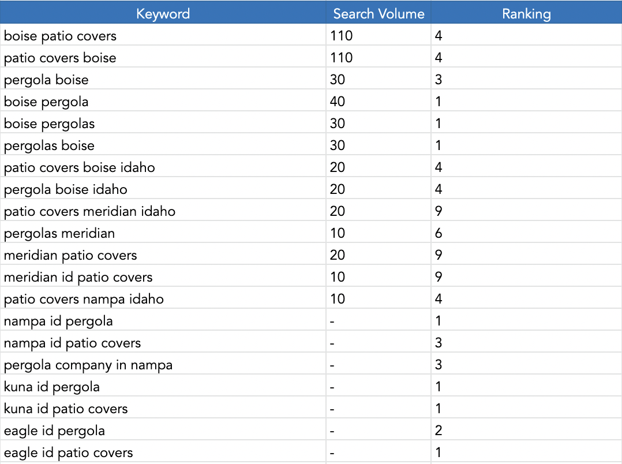Select 'meridian id patio covers' cell
Viewport: 622px width, 464px height.
click(163, 276)
